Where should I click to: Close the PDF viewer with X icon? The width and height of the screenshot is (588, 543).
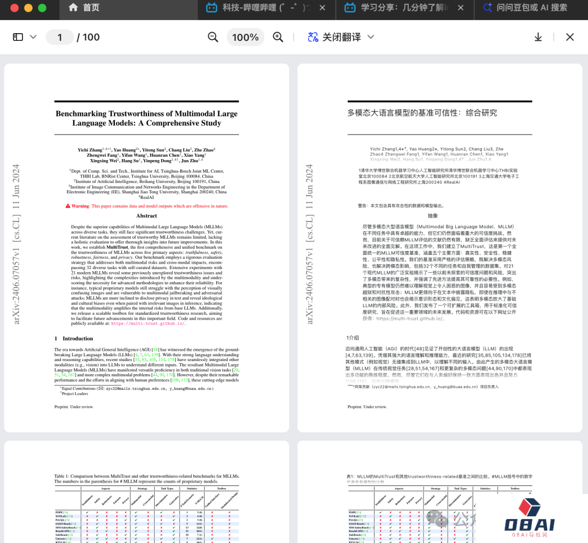[x=569, y=37]
